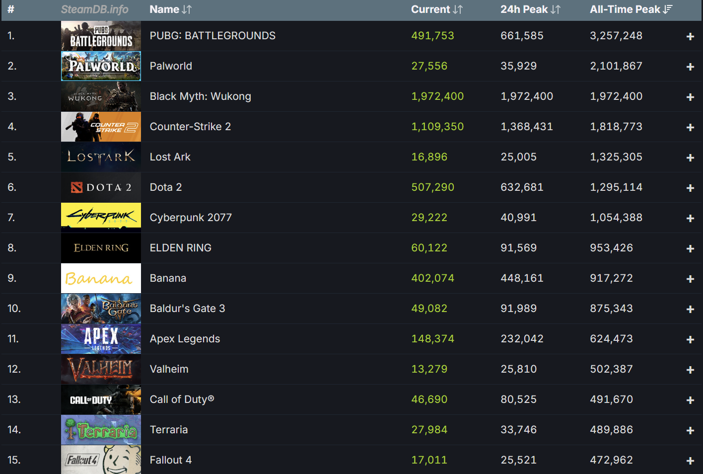
Task: Open the Apex Legends thumbnail
Action: pos(101,339)
